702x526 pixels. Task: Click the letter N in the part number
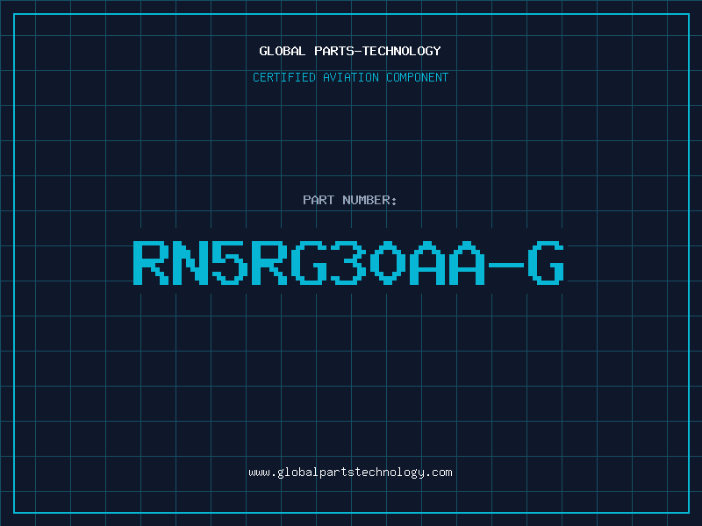pos(190,262)
